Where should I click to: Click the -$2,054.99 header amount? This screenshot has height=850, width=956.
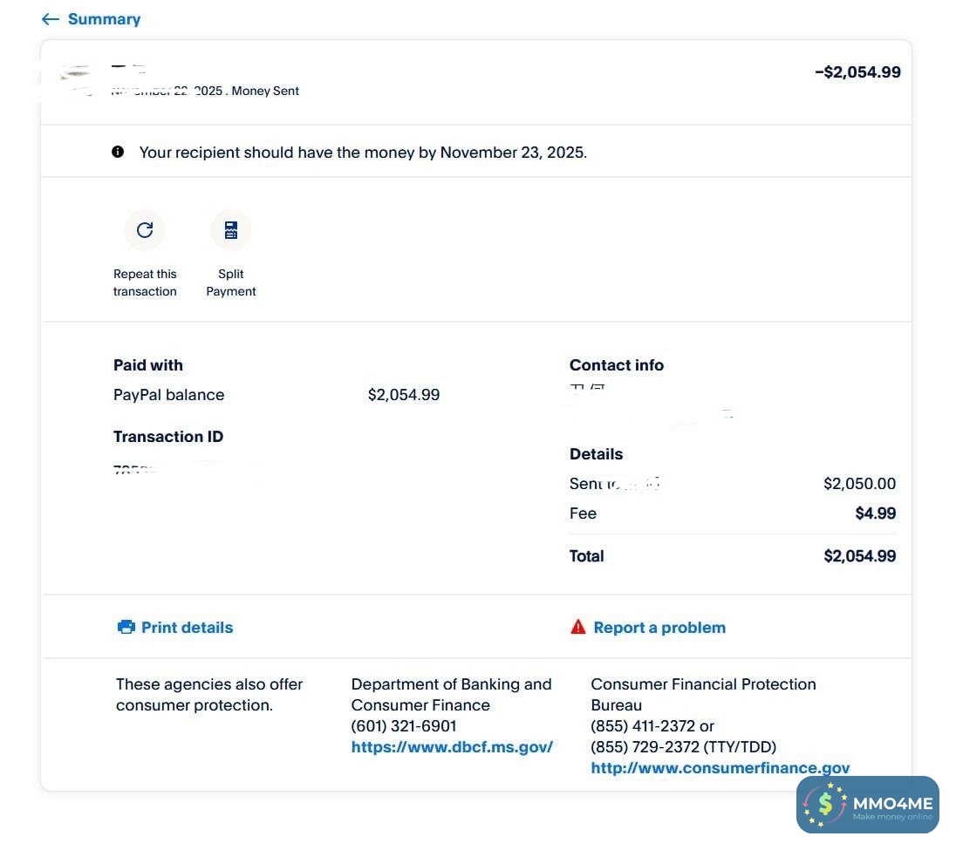[857, 72]
